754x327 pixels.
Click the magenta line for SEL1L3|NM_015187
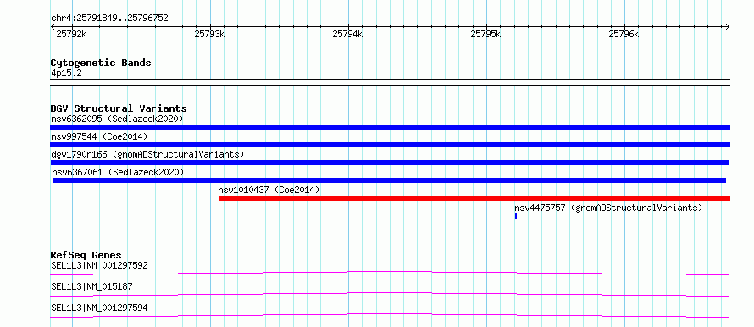click(390, 294)
